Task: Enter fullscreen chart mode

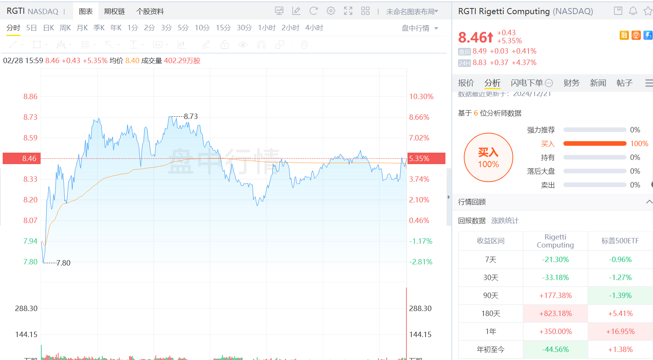Action: 348,11
